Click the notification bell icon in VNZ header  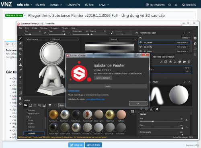pos(176,5)
